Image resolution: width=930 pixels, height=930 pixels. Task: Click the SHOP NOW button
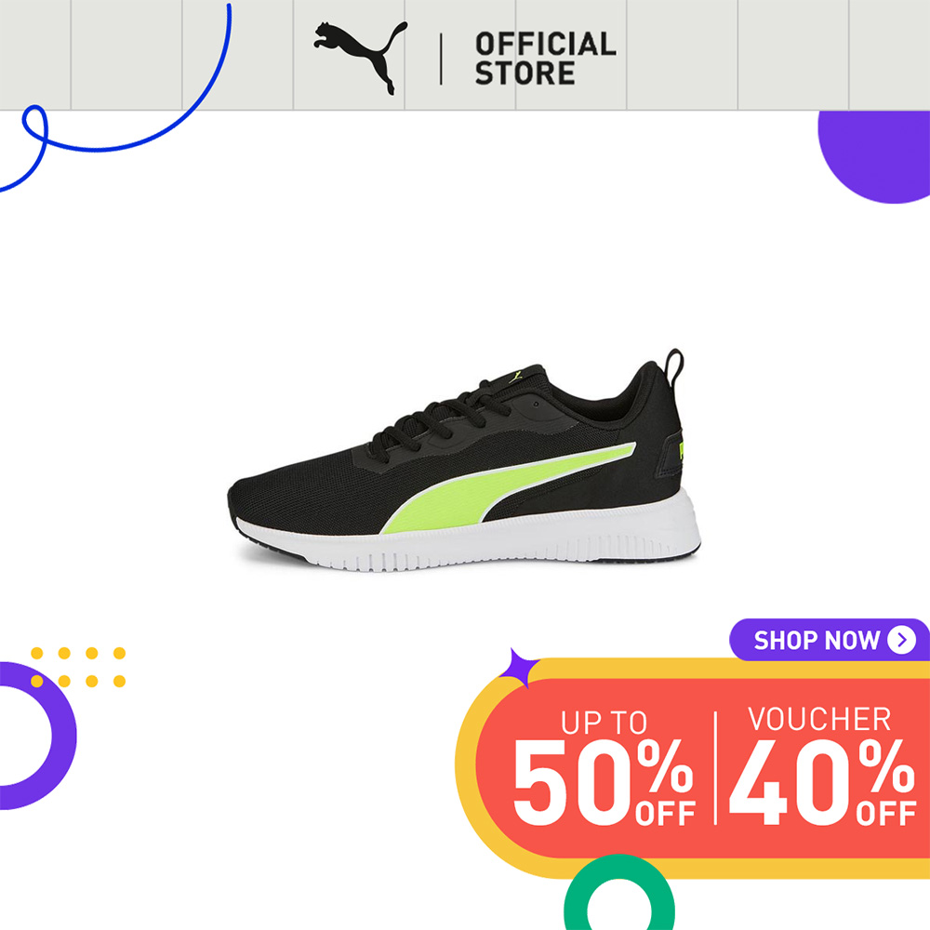tap(830, 640)
